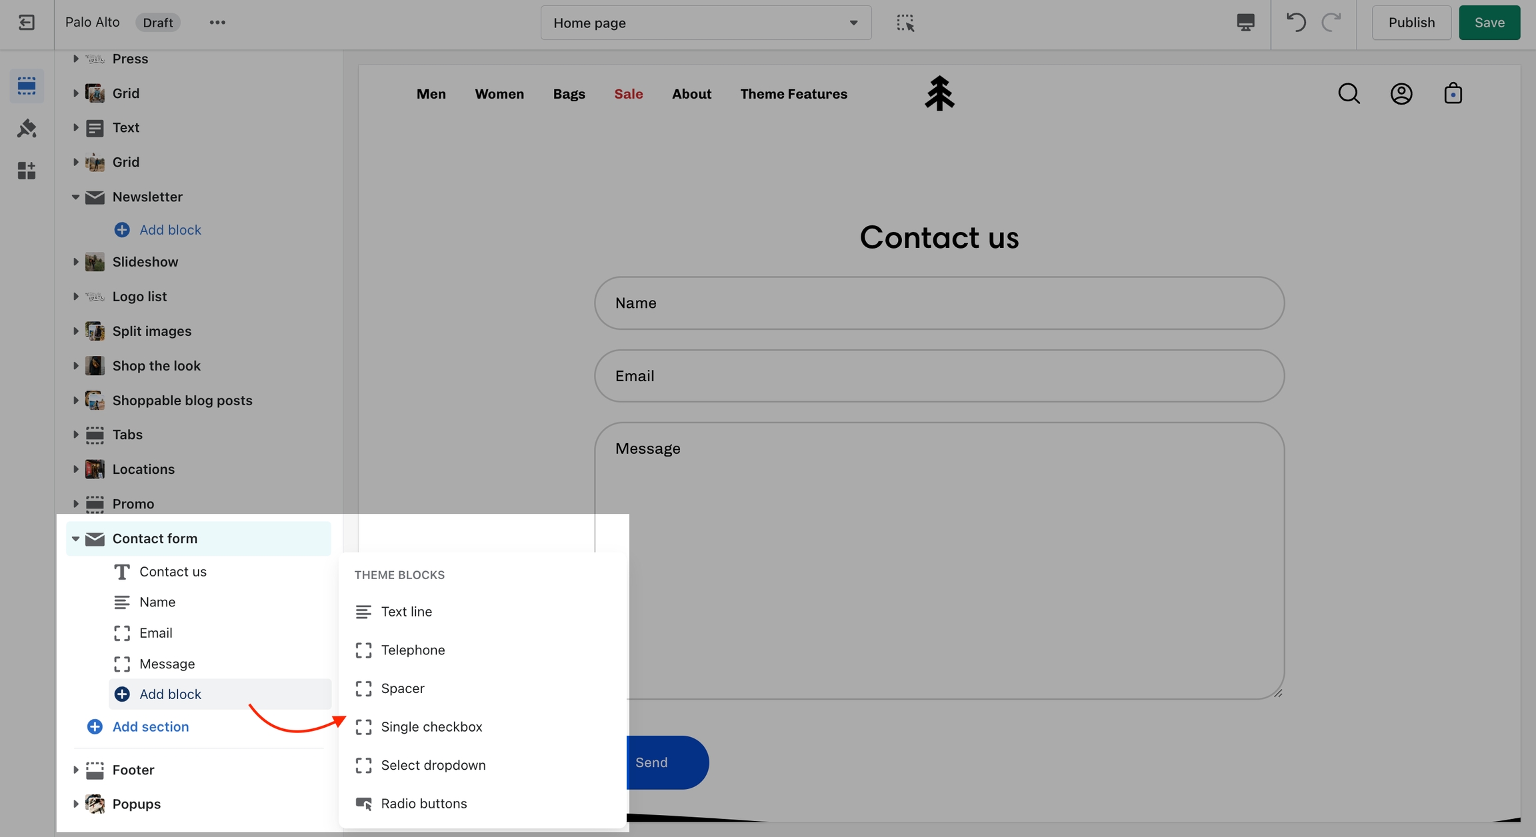1536x837 pixels.
Task: Open the Home page template dropdown
Action: [705, 23]
